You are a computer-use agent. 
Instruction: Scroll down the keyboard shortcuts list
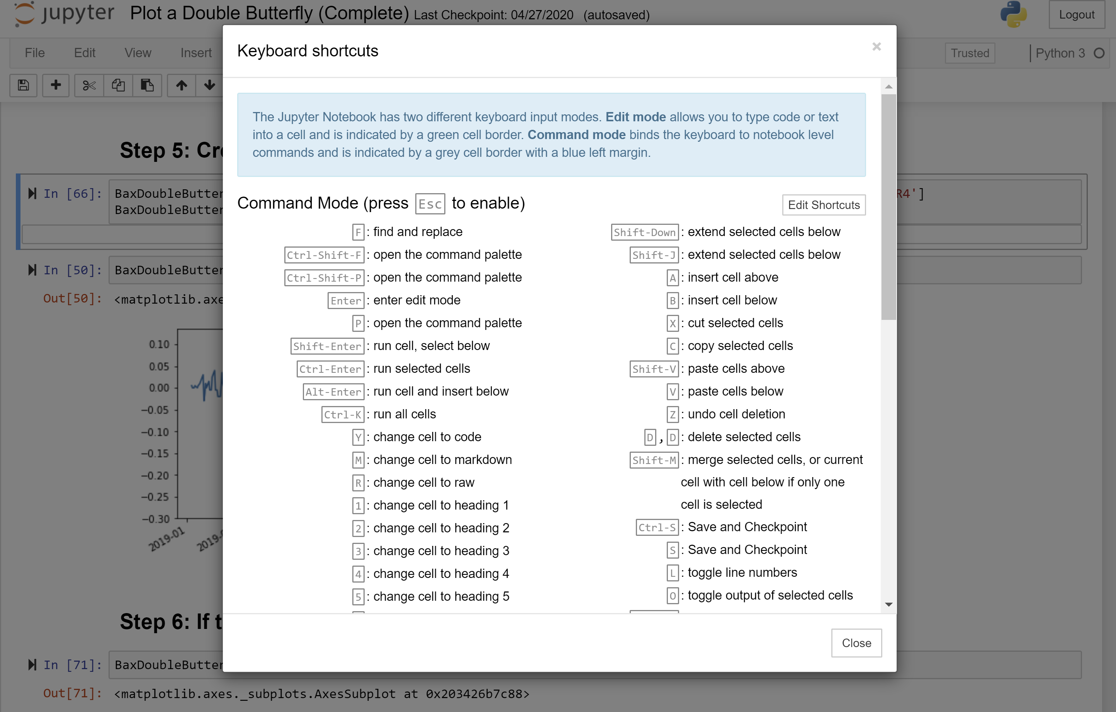(x=887, y=605)
